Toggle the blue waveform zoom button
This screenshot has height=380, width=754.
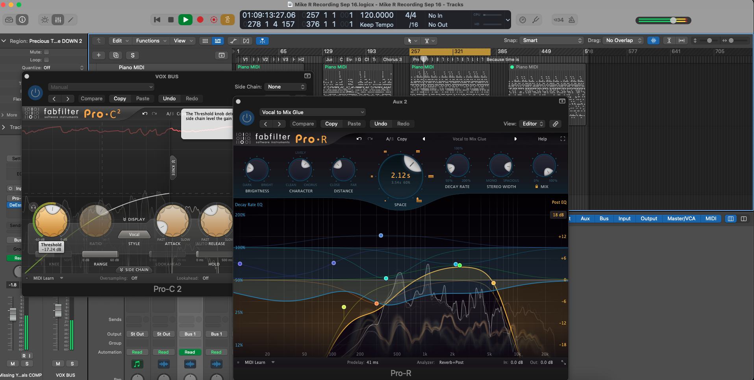tap(653, 41)
